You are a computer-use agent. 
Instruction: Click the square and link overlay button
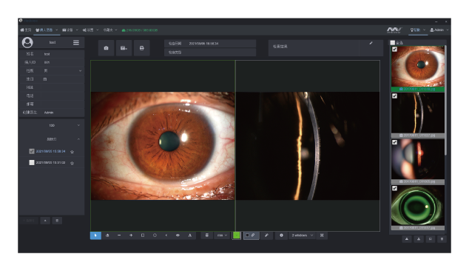tap(251, 235)
